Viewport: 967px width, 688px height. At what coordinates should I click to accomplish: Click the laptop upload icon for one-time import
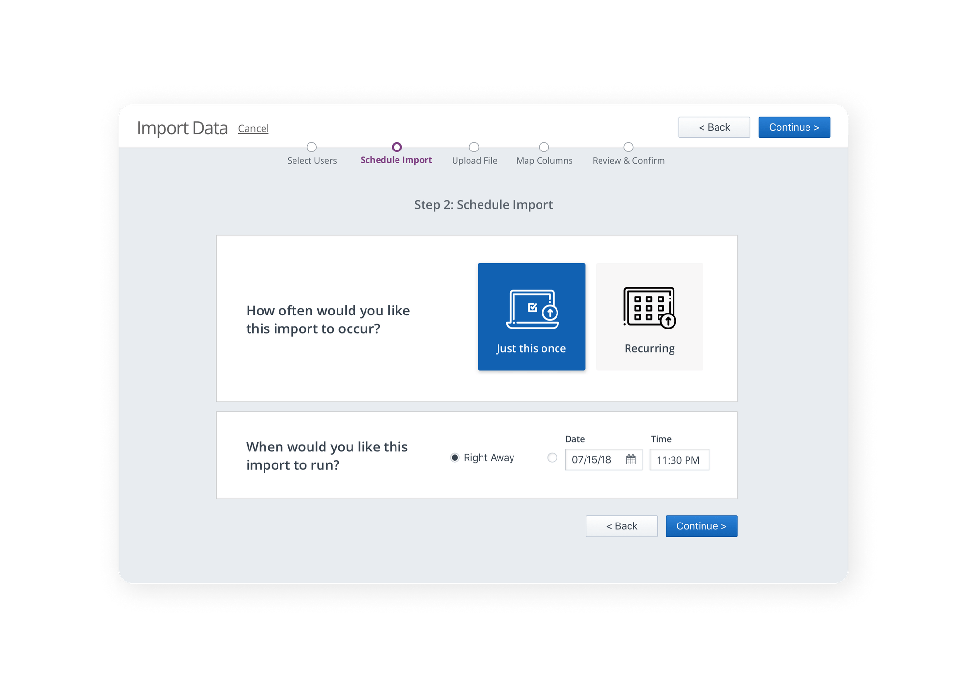tap(532, 310)
